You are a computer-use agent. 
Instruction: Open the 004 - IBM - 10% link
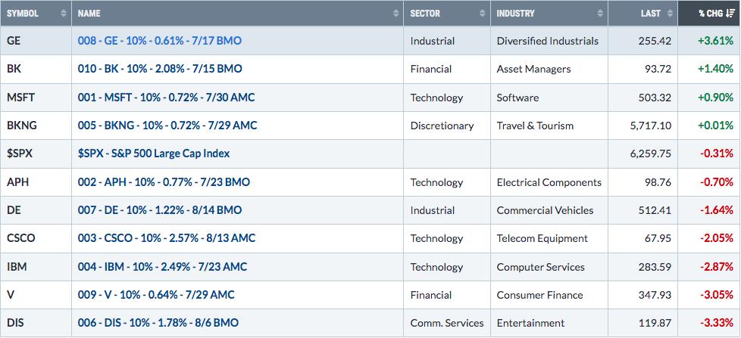coord(162,267)
